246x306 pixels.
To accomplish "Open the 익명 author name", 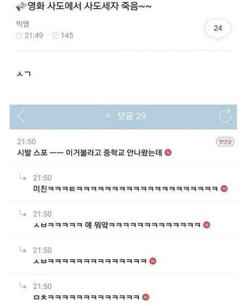I will tap(23, 24).
